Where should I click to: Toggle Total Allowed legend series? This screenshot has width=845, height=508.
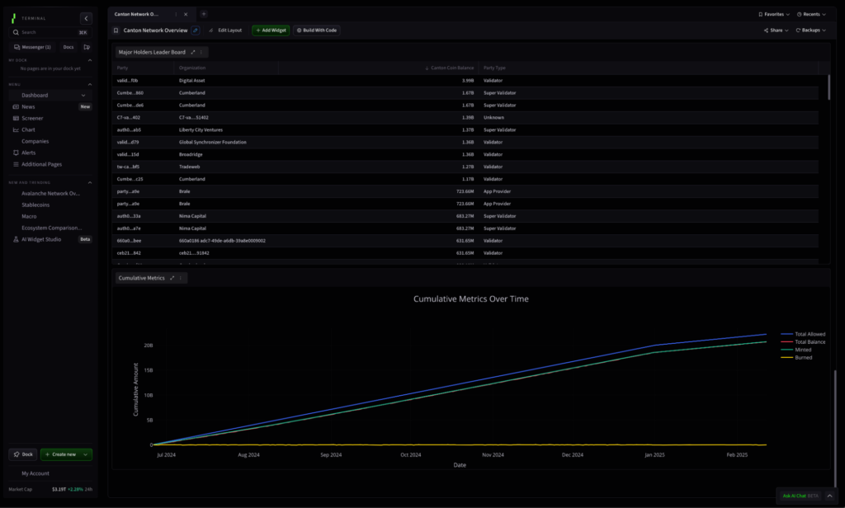coord(803,334)
